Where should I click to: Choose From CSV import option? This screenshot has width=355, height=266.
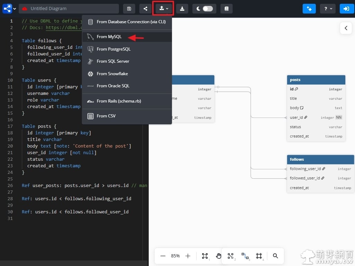pyautogui.click(x=106, y=116)
